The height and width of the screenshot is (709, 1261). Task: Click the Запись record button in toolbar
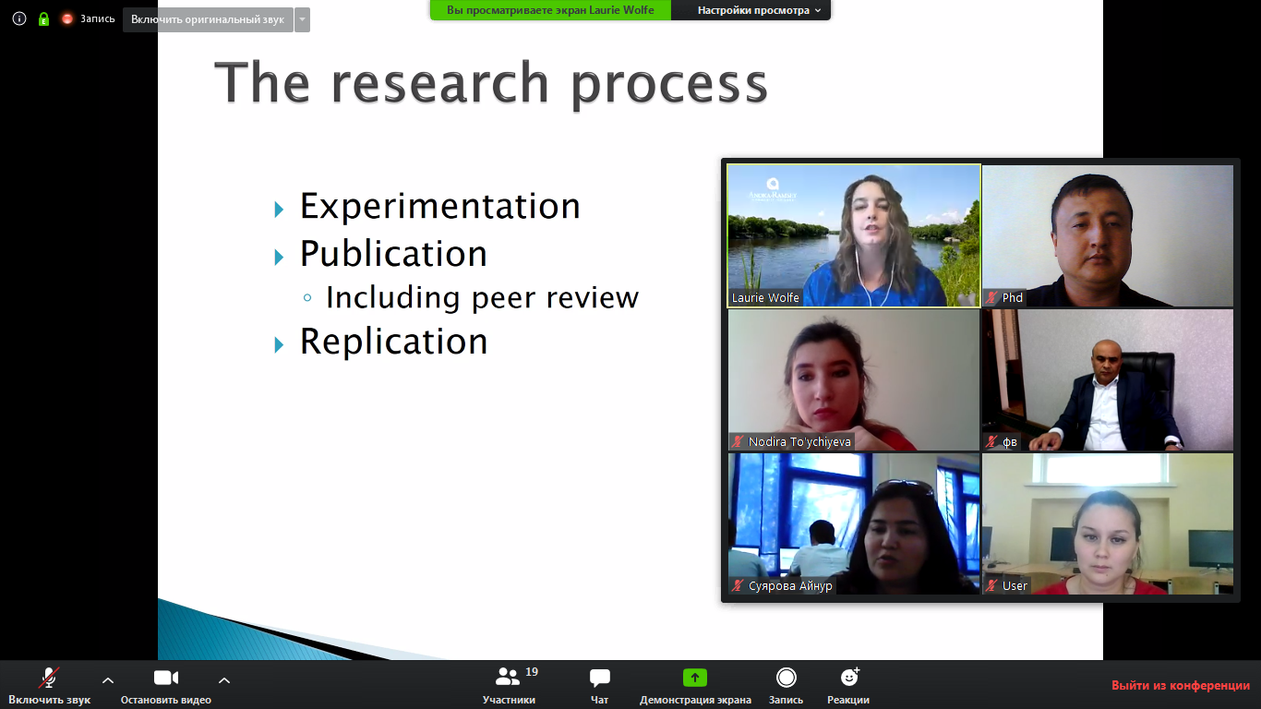coord(786,685)
